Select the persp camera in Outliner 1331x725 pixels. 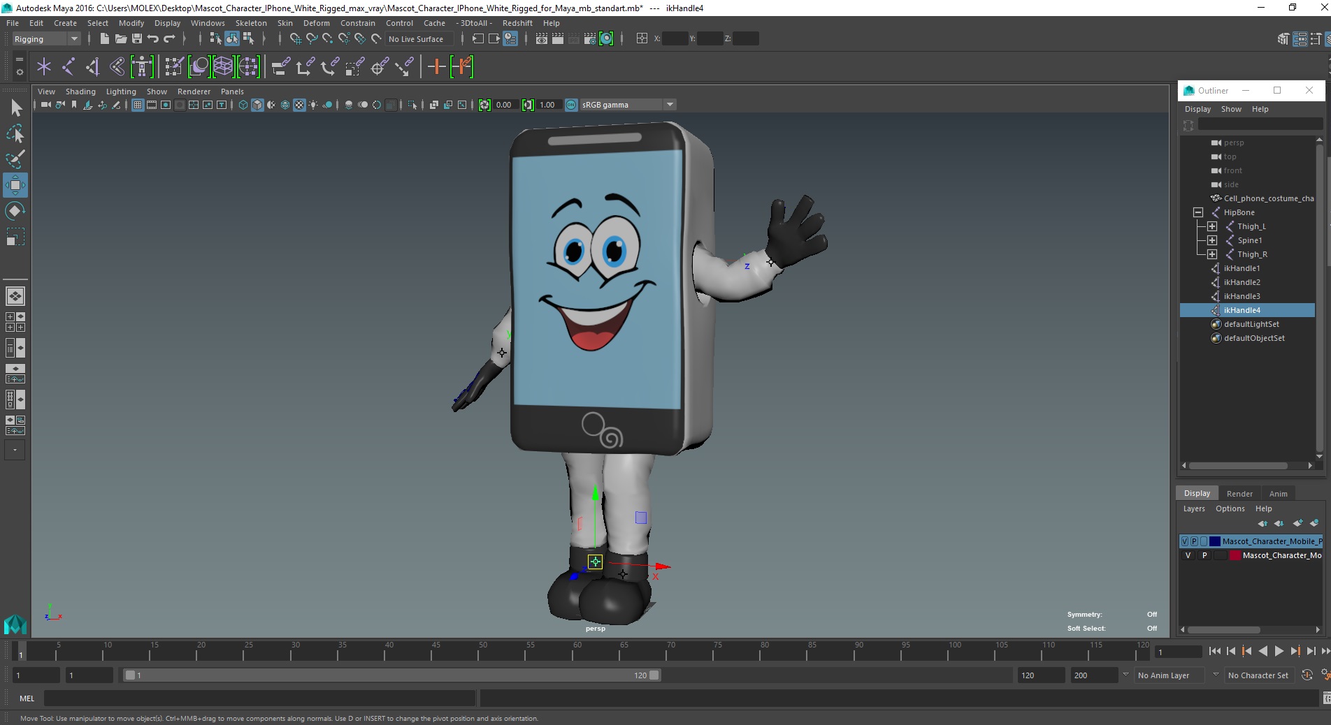(1234, 142)
